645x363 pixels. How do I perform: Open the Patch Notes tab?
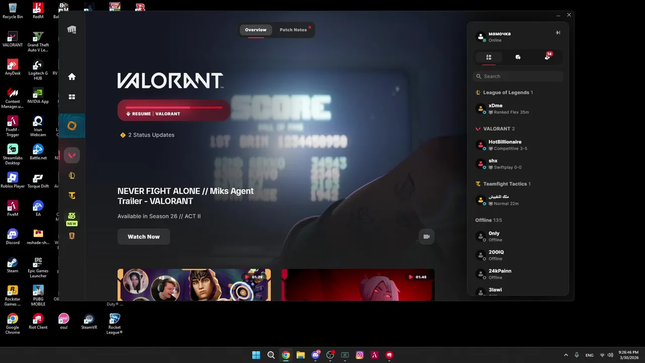(293, 30)
